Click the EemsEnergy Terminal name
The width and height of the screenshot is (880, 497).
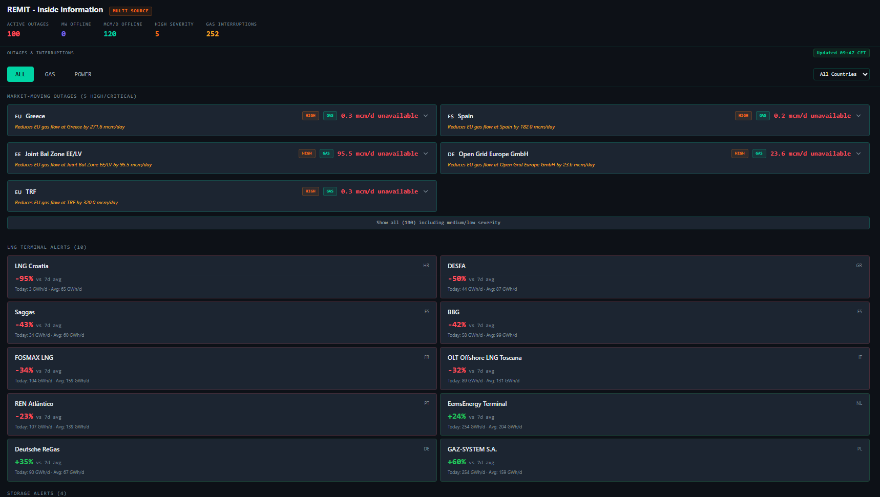click(x=477, y=404)
